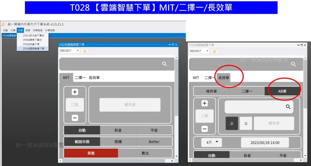Click the minus icon below 口數 in MIT window
This screenshot has width=311, height=166.
75,118
